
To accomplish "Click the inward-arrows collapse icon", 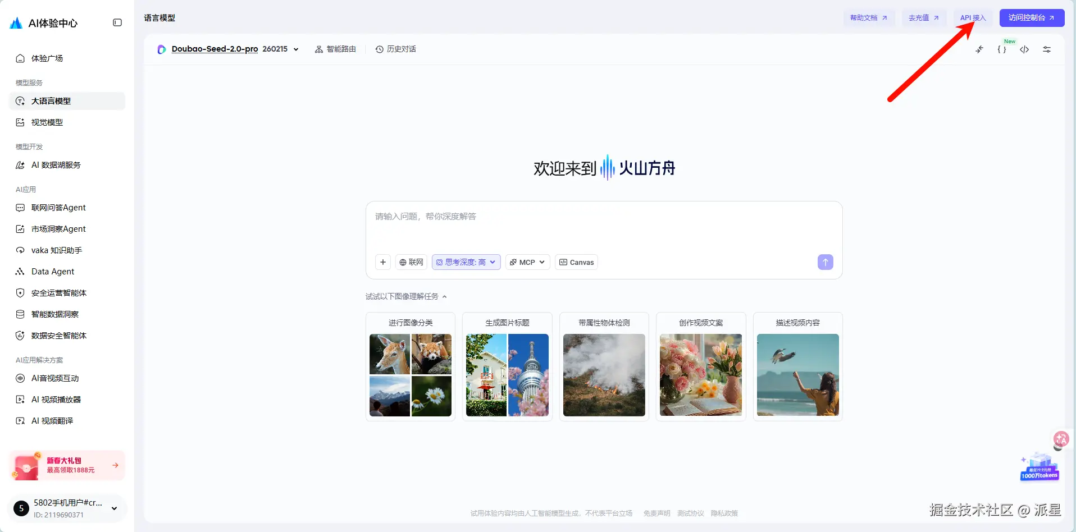I will coord(979,49).
